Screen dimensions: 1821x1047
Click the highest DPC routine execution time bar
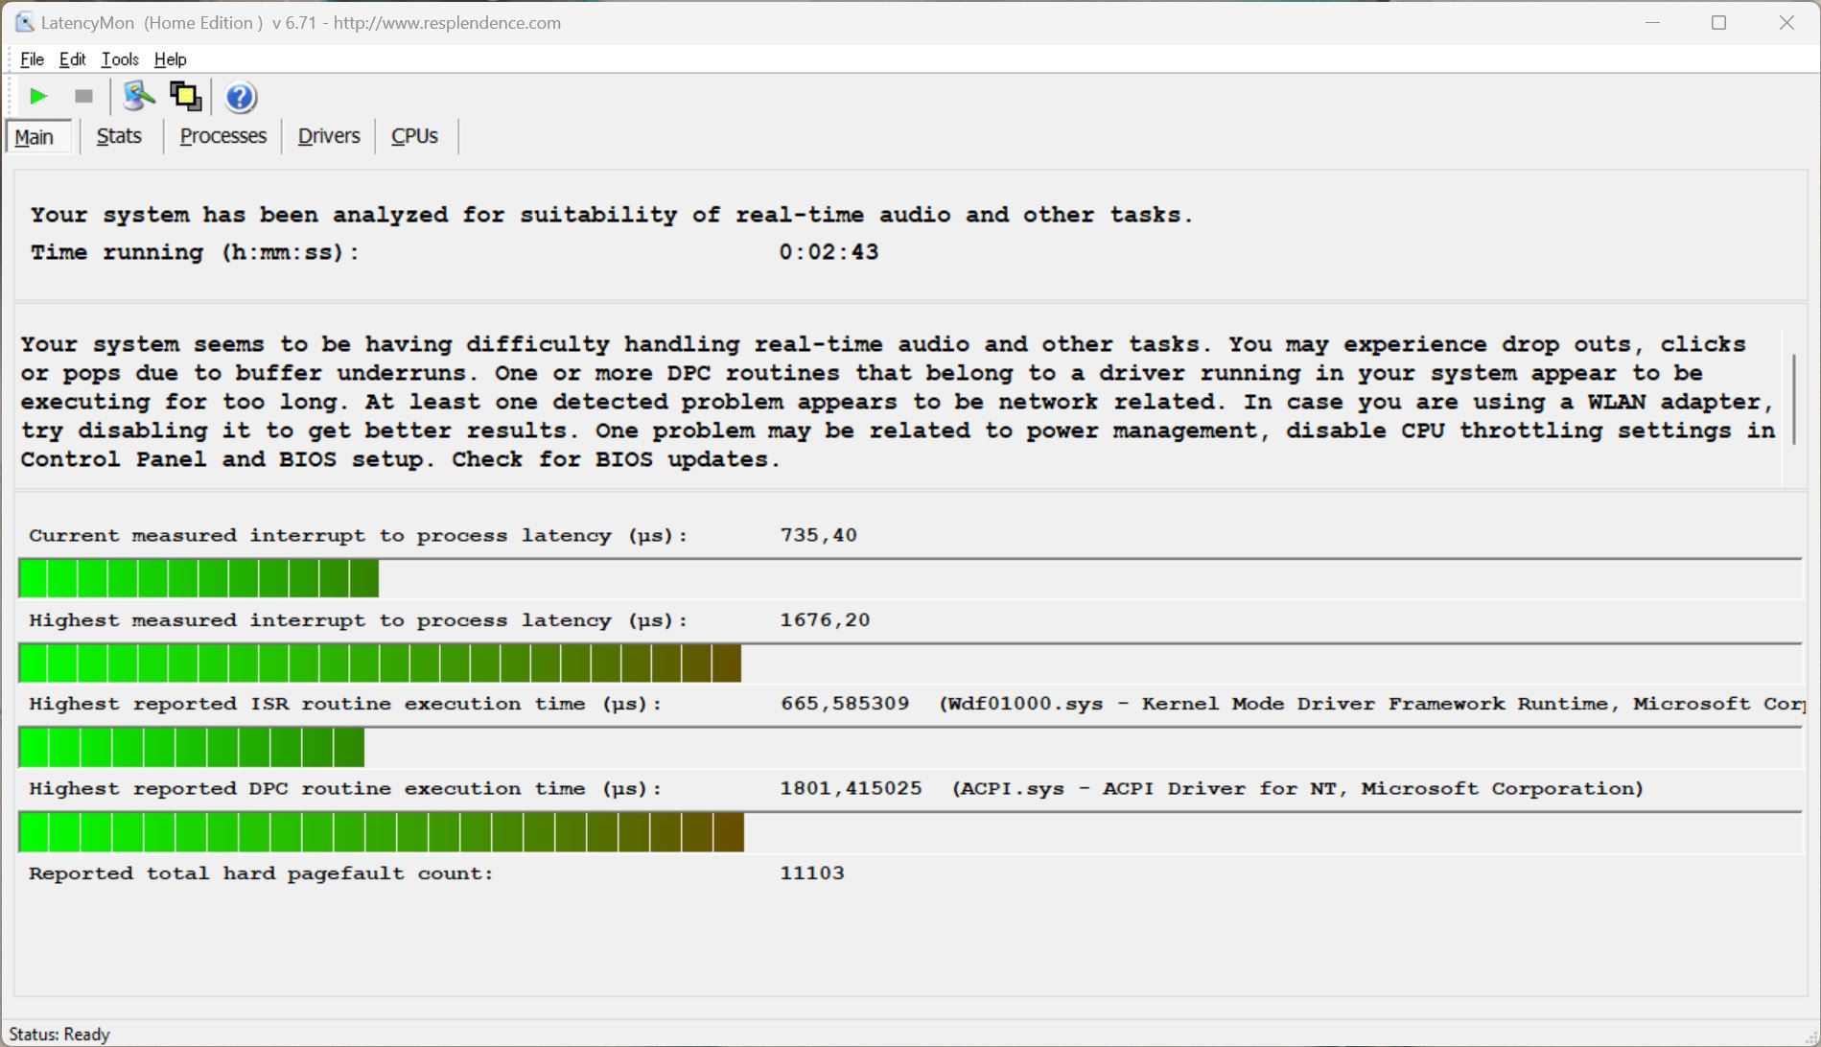pos(381,832)
